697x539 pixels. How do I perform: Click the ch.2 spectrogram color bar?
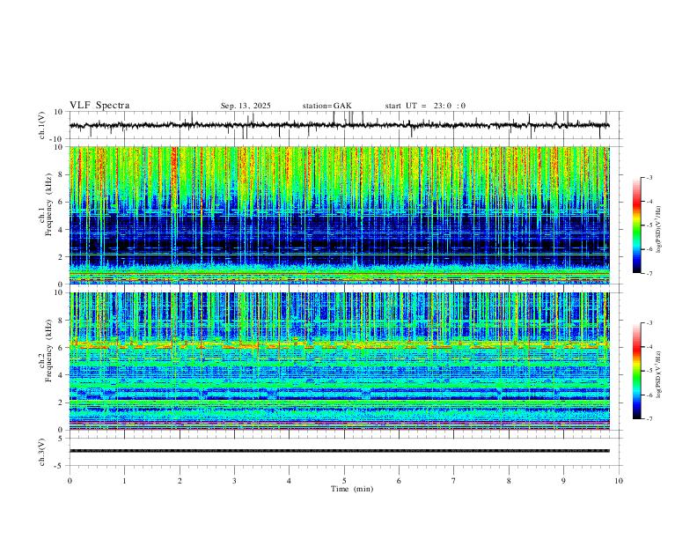637,371
